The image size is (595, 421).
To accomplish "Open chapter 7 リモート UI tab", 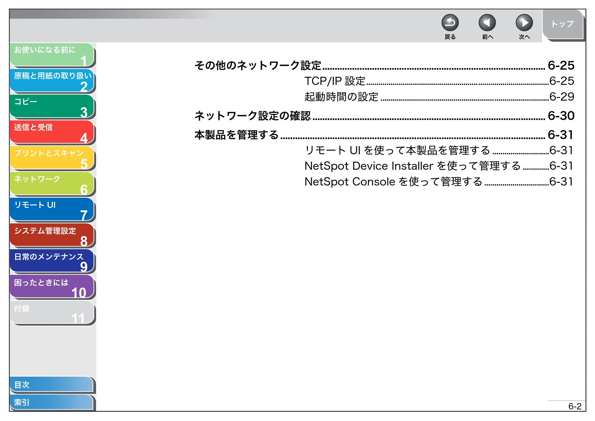I will click(52, 210).
